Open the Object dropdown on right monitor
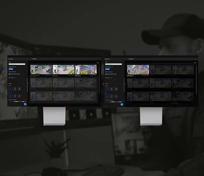204x176 pixels. click(113, 64)
